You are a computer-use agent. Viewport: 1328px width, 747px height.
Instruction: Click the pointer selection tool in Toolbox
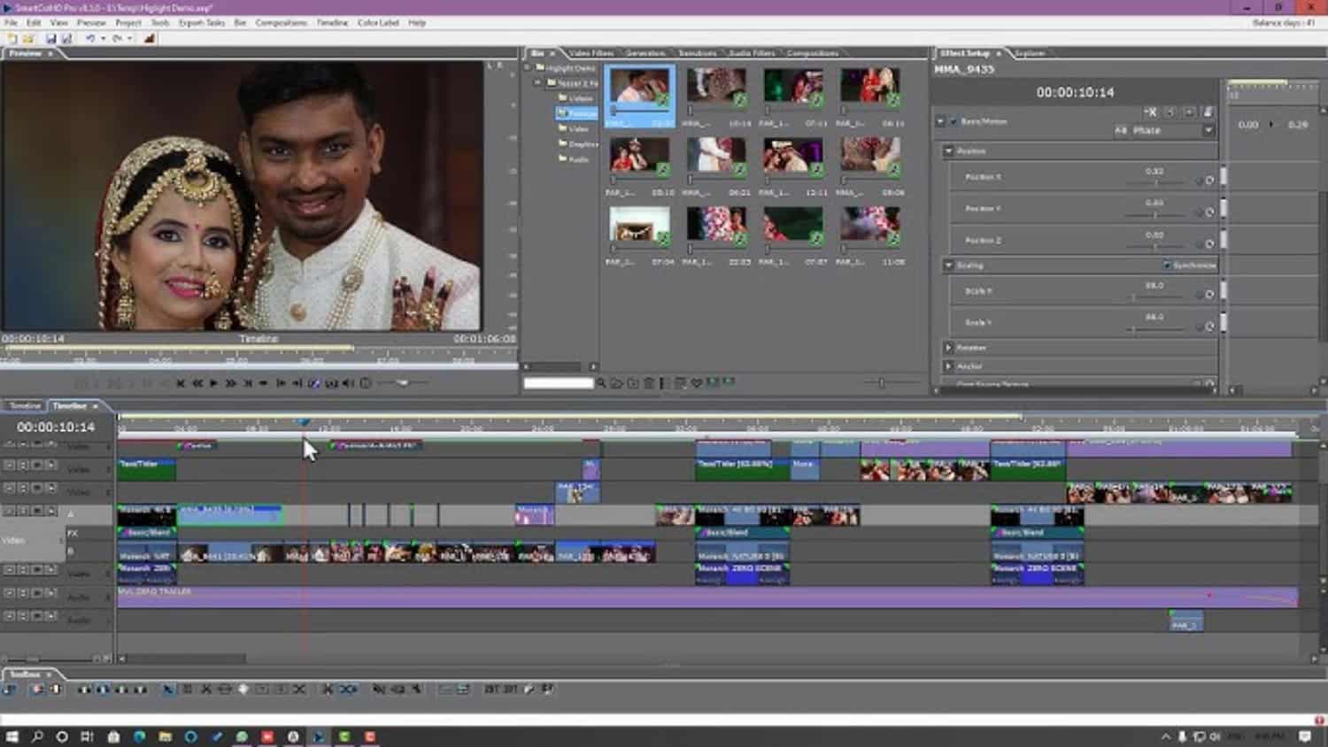pos(168,689)
